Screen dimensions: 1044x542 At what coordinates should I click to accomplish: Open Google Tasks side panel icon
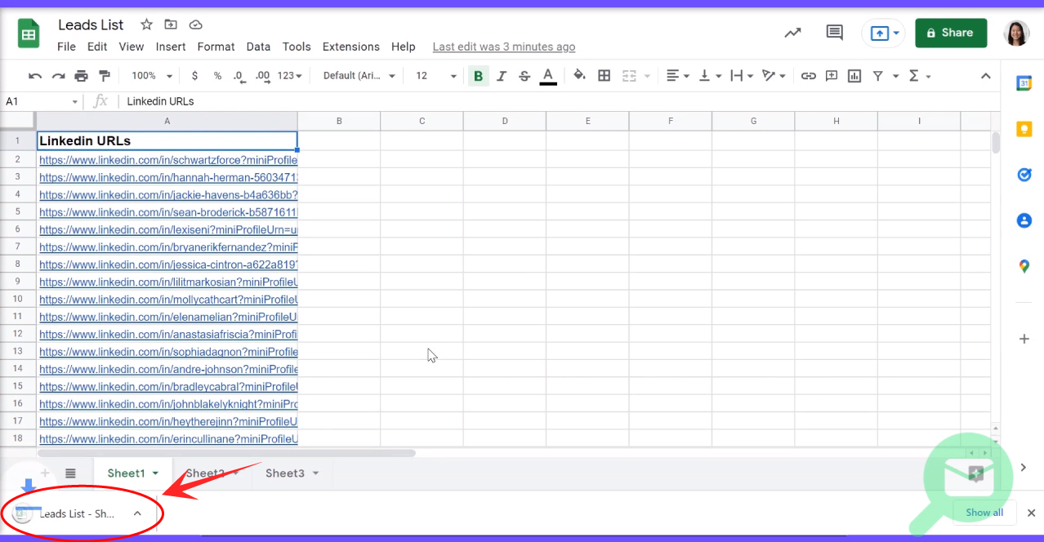1024,175
